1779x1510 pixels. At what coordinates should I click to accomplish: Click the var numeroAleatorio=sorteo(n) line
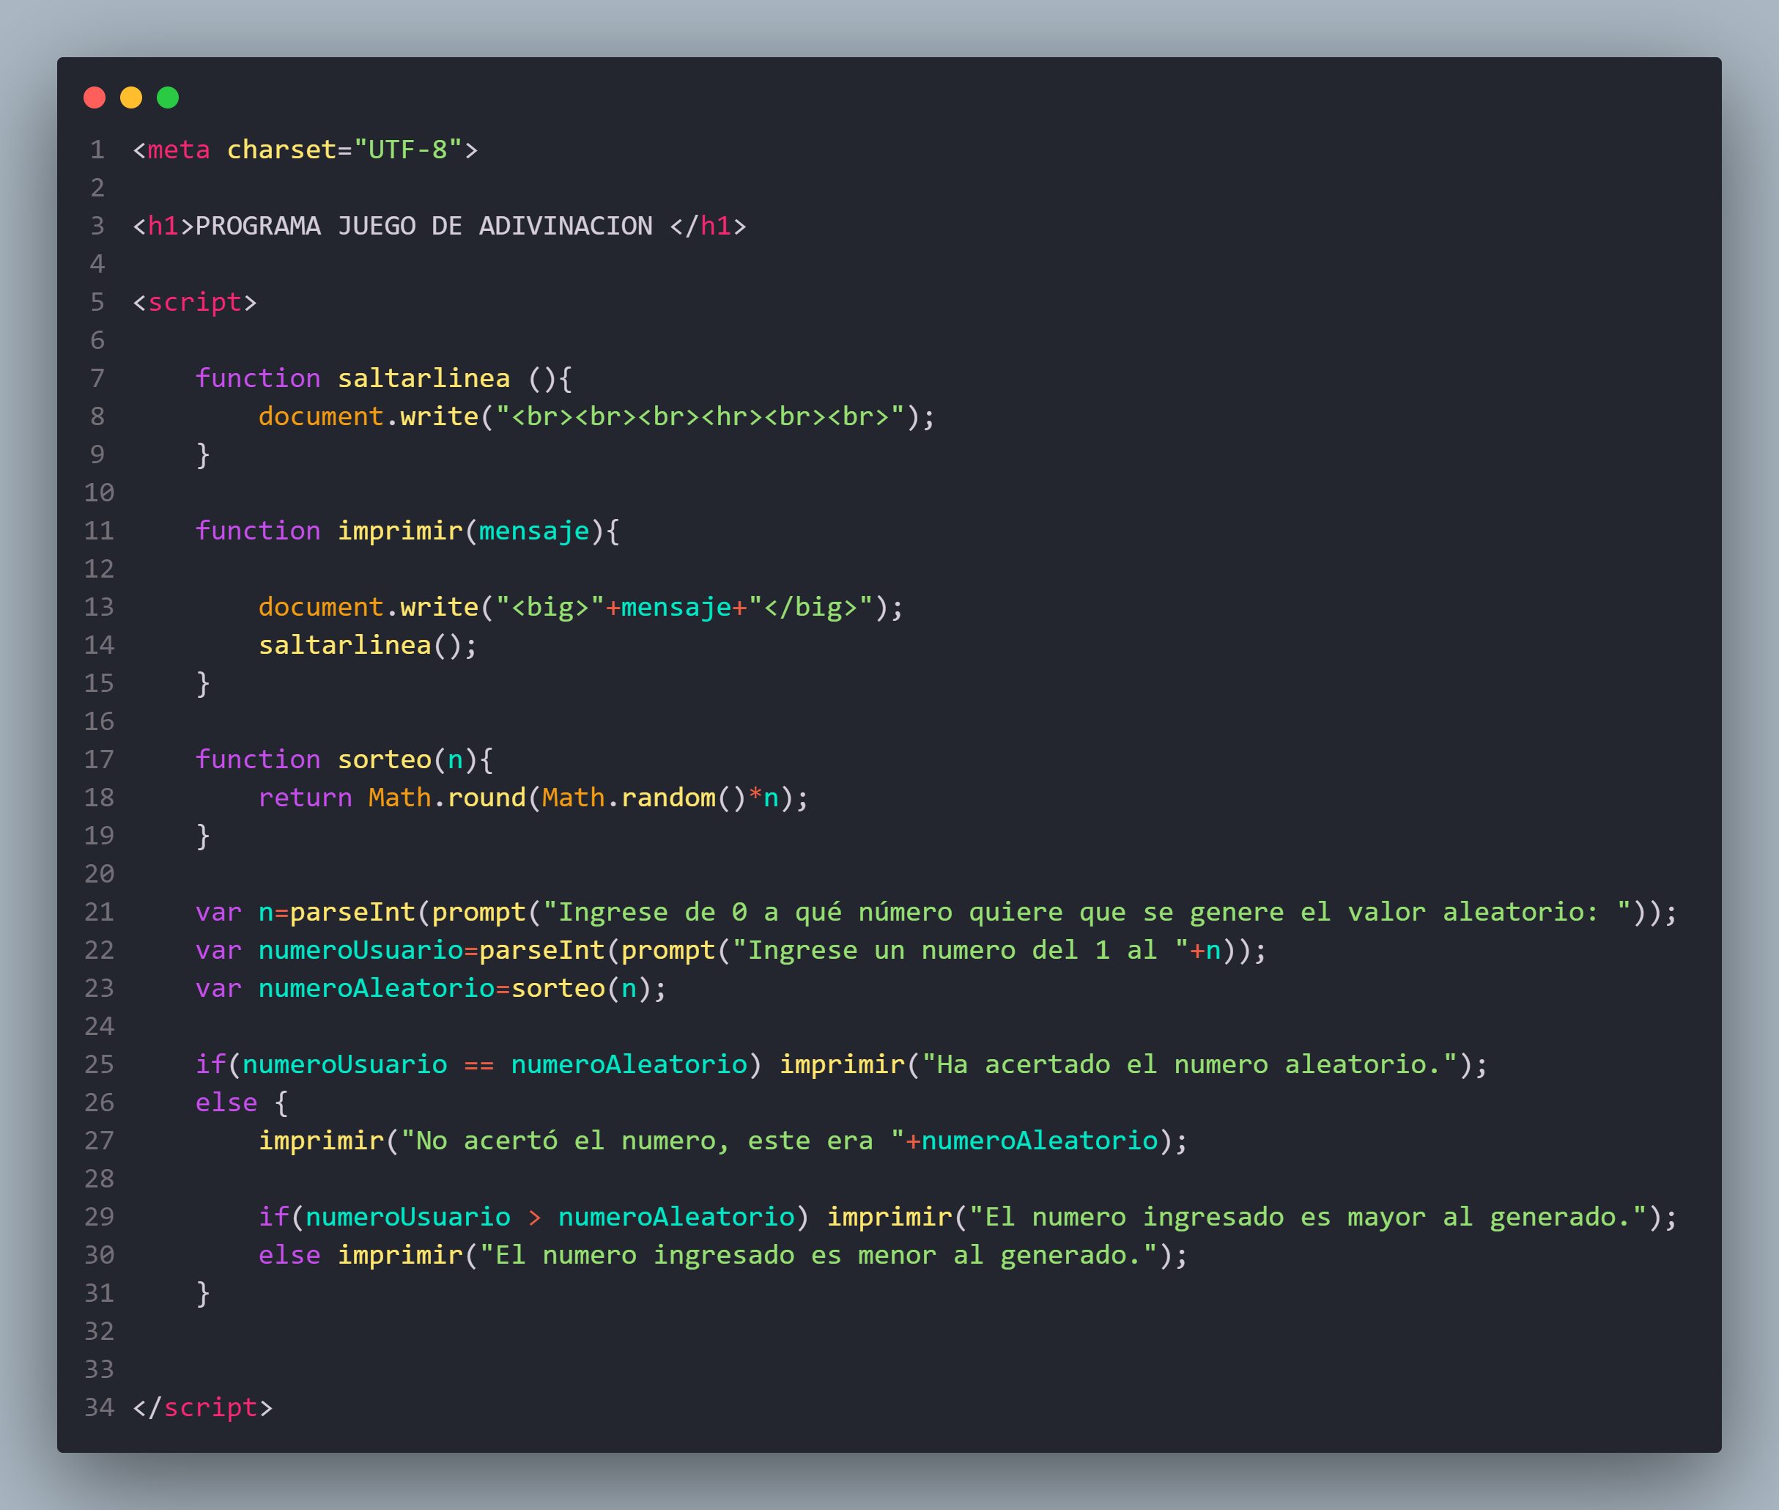tap(432, 988)
